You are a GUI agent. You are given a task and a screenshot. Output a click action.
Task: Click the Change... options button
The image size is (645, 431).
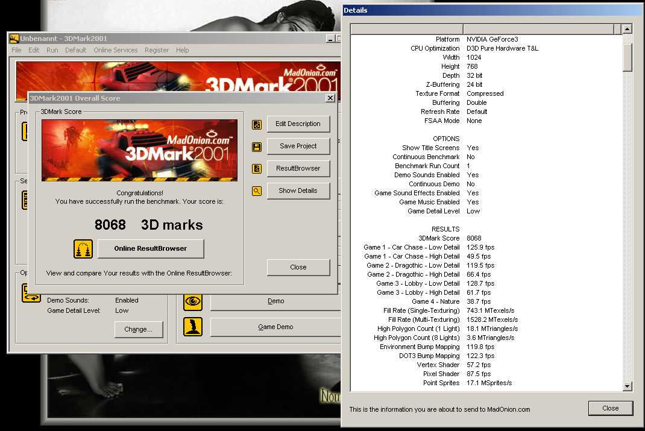138,329
